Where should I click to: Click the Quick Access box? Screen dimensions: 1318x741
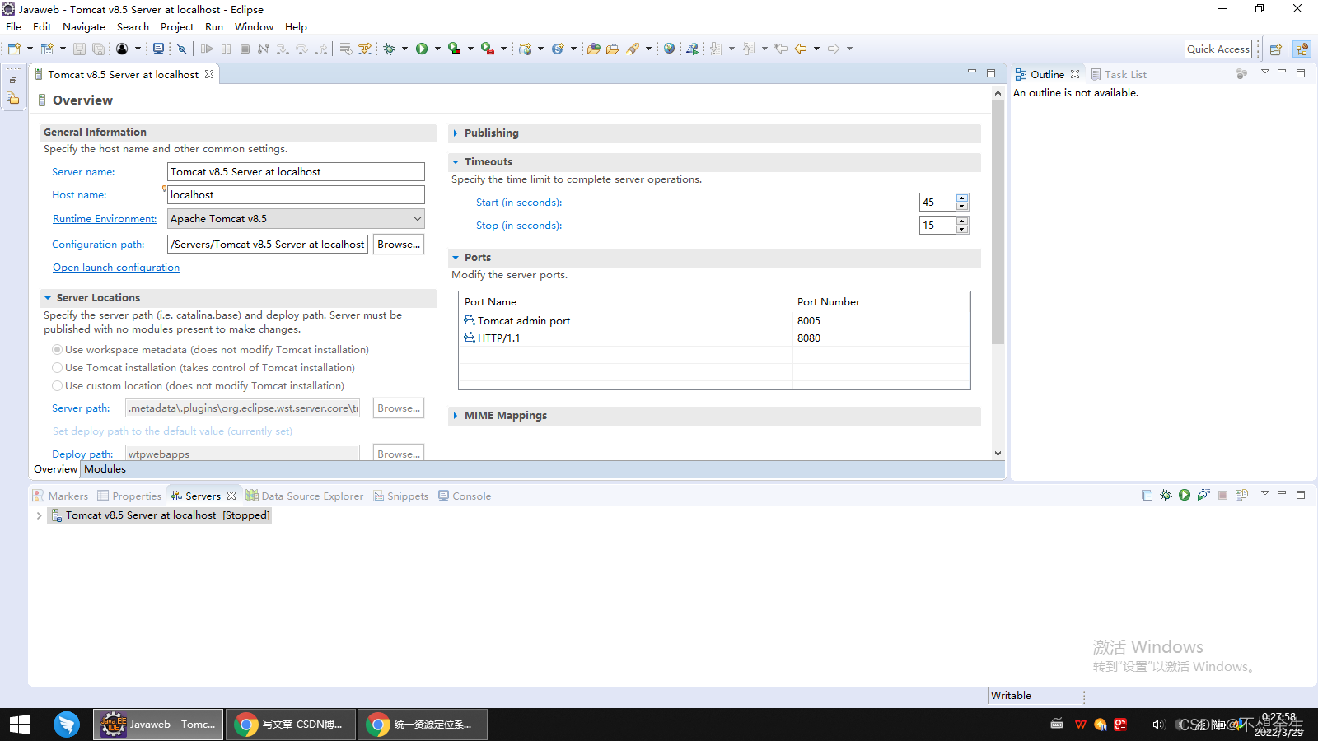1218,49
